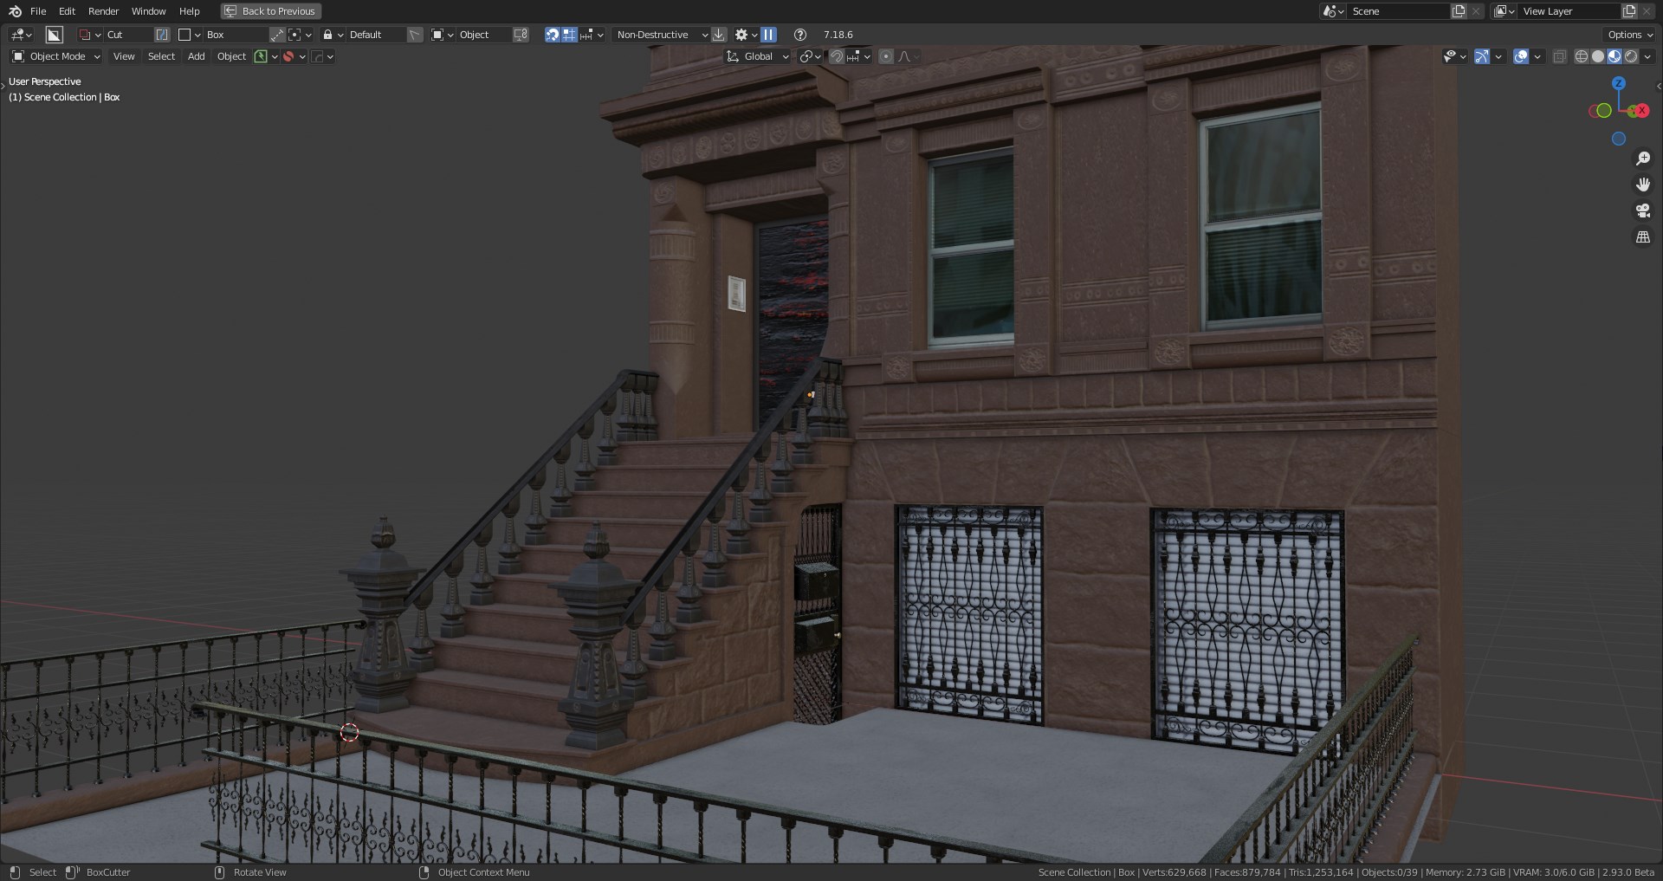Open the Help menu
This screenshot has width=1663, height=881.
coord(189,11)
